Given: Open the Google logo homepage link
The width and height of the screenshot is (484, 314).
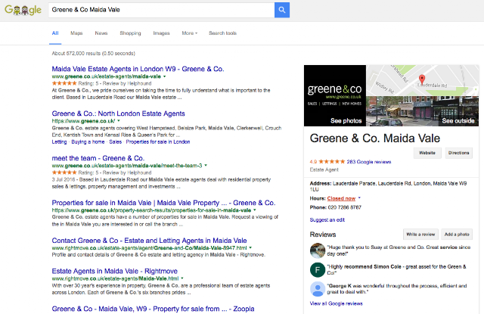Looking at the screenshot, I should click(23, 10).
